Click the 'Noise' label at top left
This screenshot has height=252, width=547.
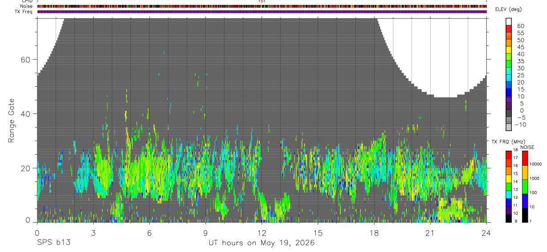tap(26, 7)
